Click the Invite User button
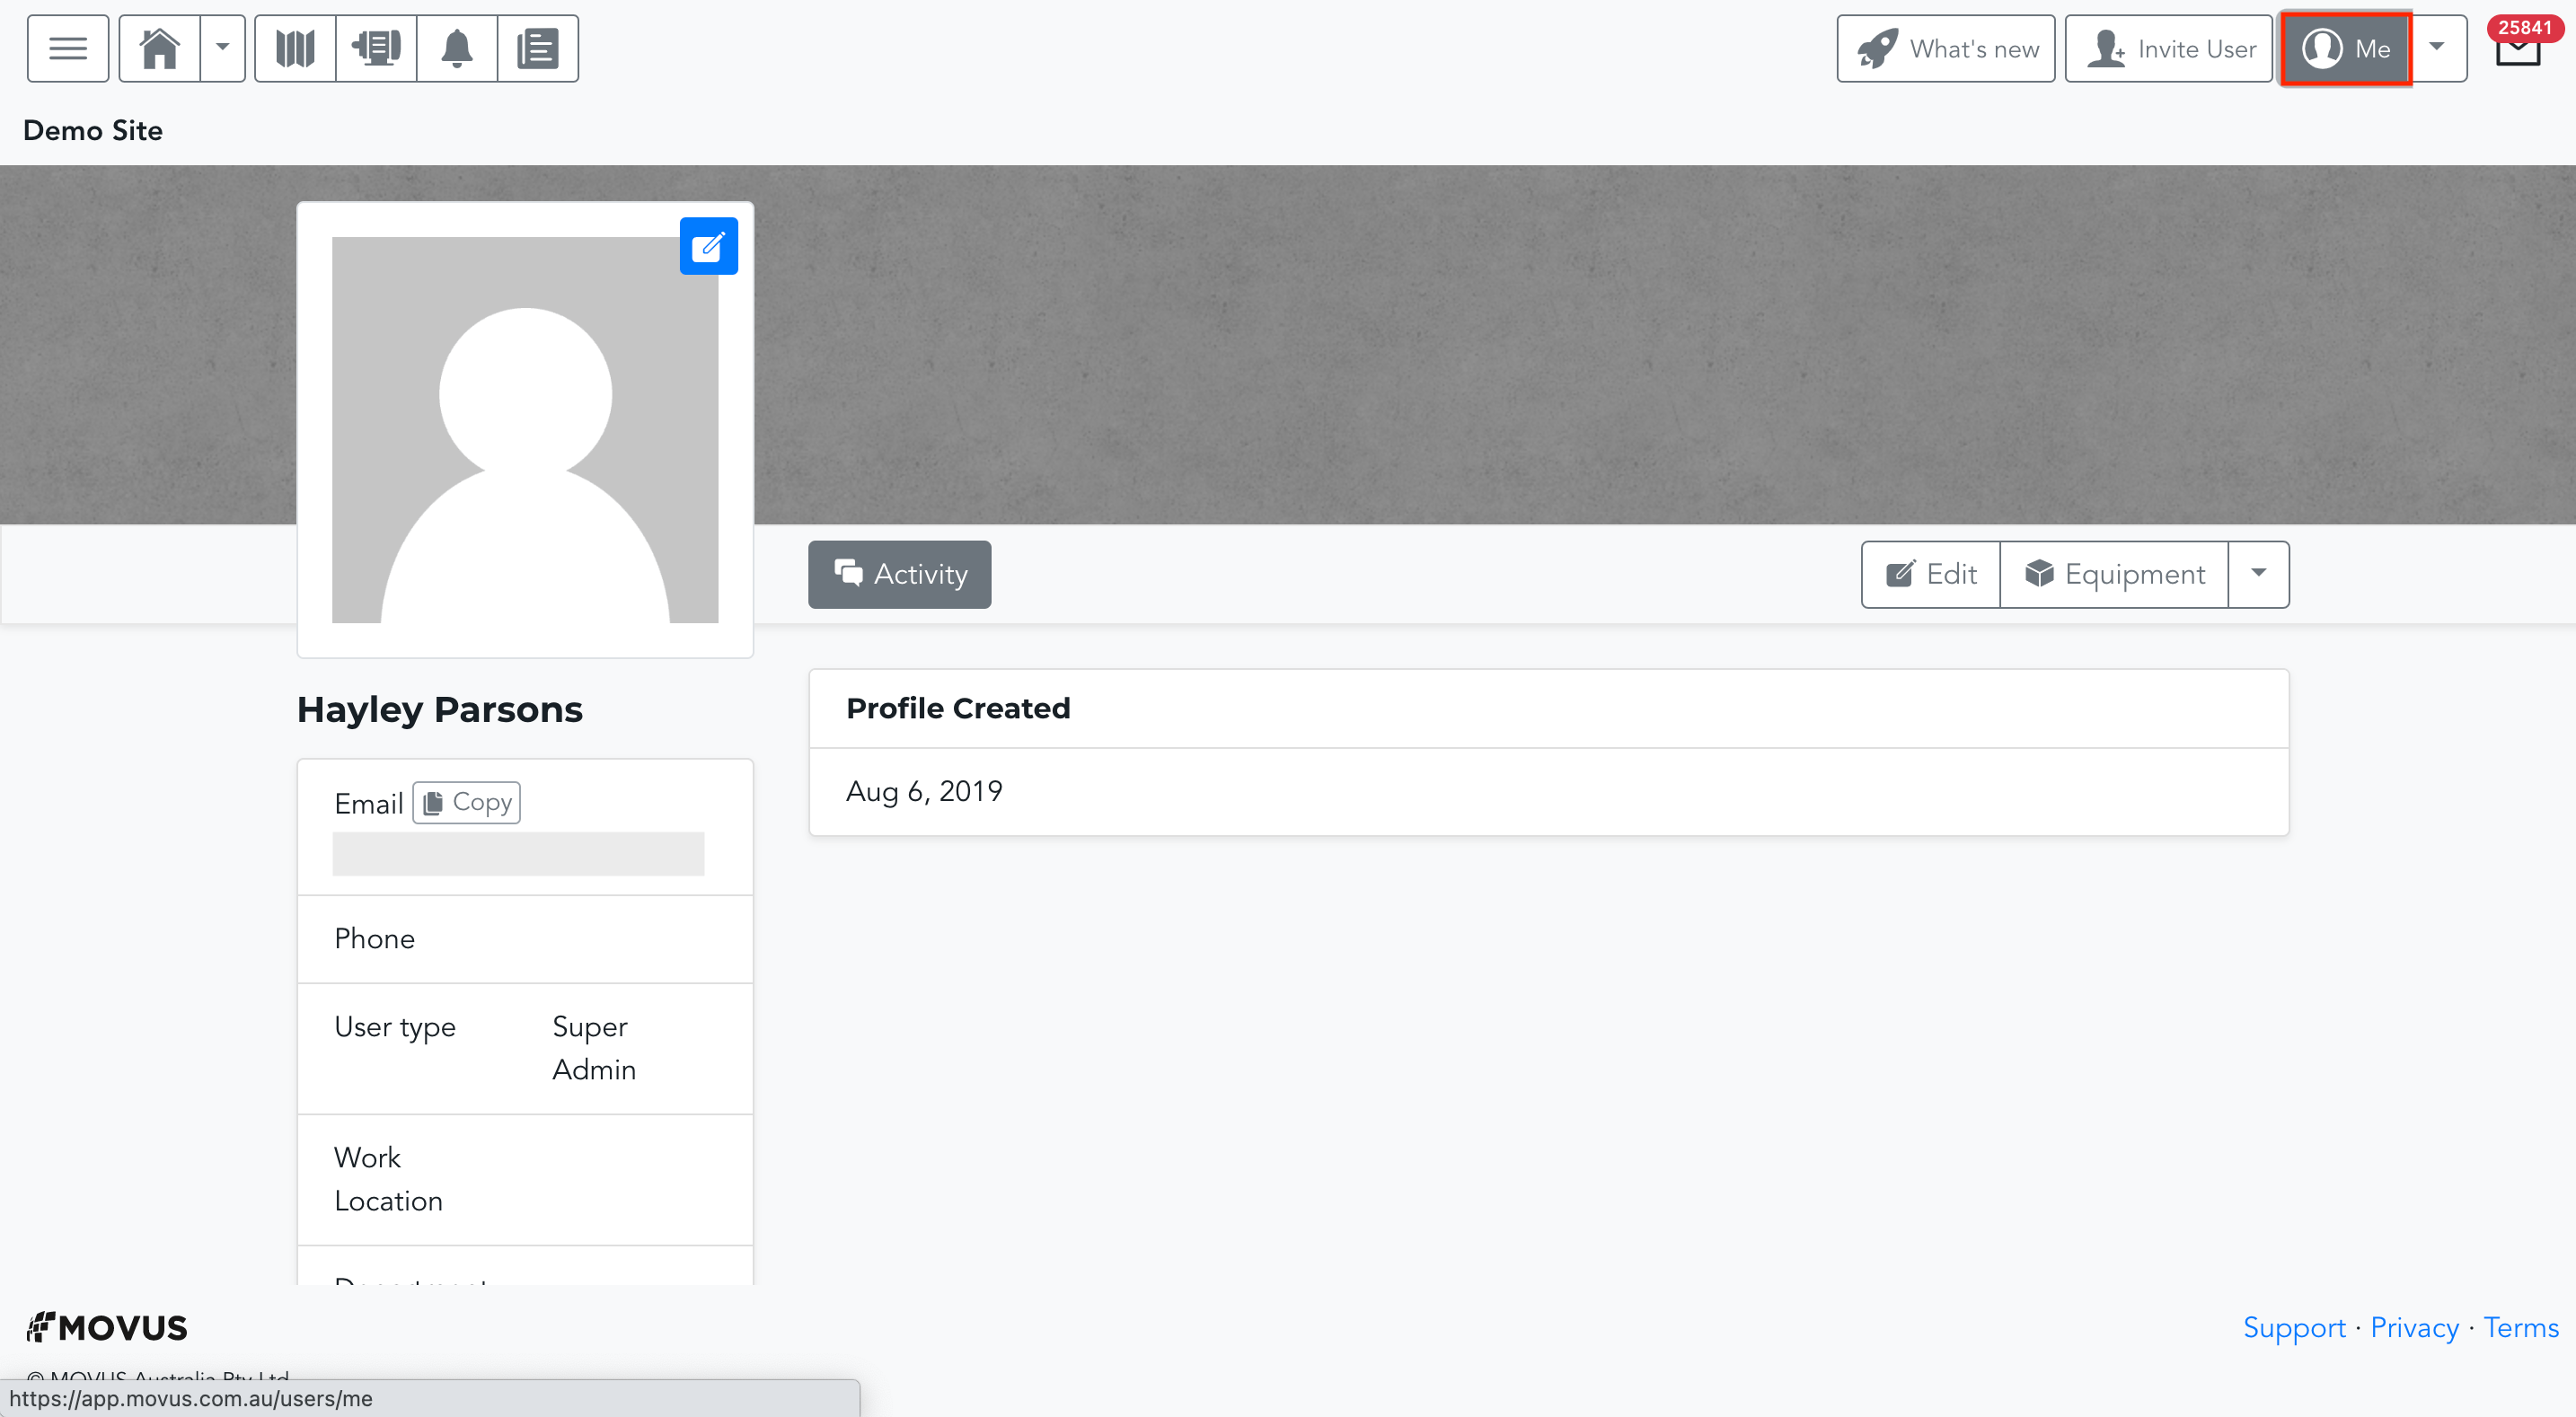2576x1417 pixels. pos(2168,48)
